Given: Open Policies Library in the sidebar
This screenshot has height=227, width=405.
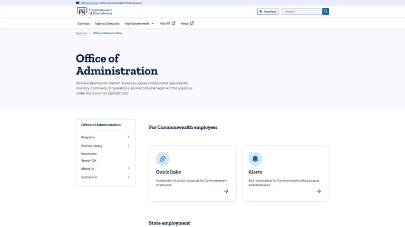Looking at the screenshot, I should pyautogui.click(x=92, y=146).
